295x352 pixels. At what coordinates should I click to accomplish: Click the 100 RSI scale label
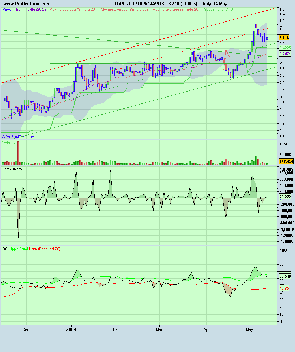[283, 250]
